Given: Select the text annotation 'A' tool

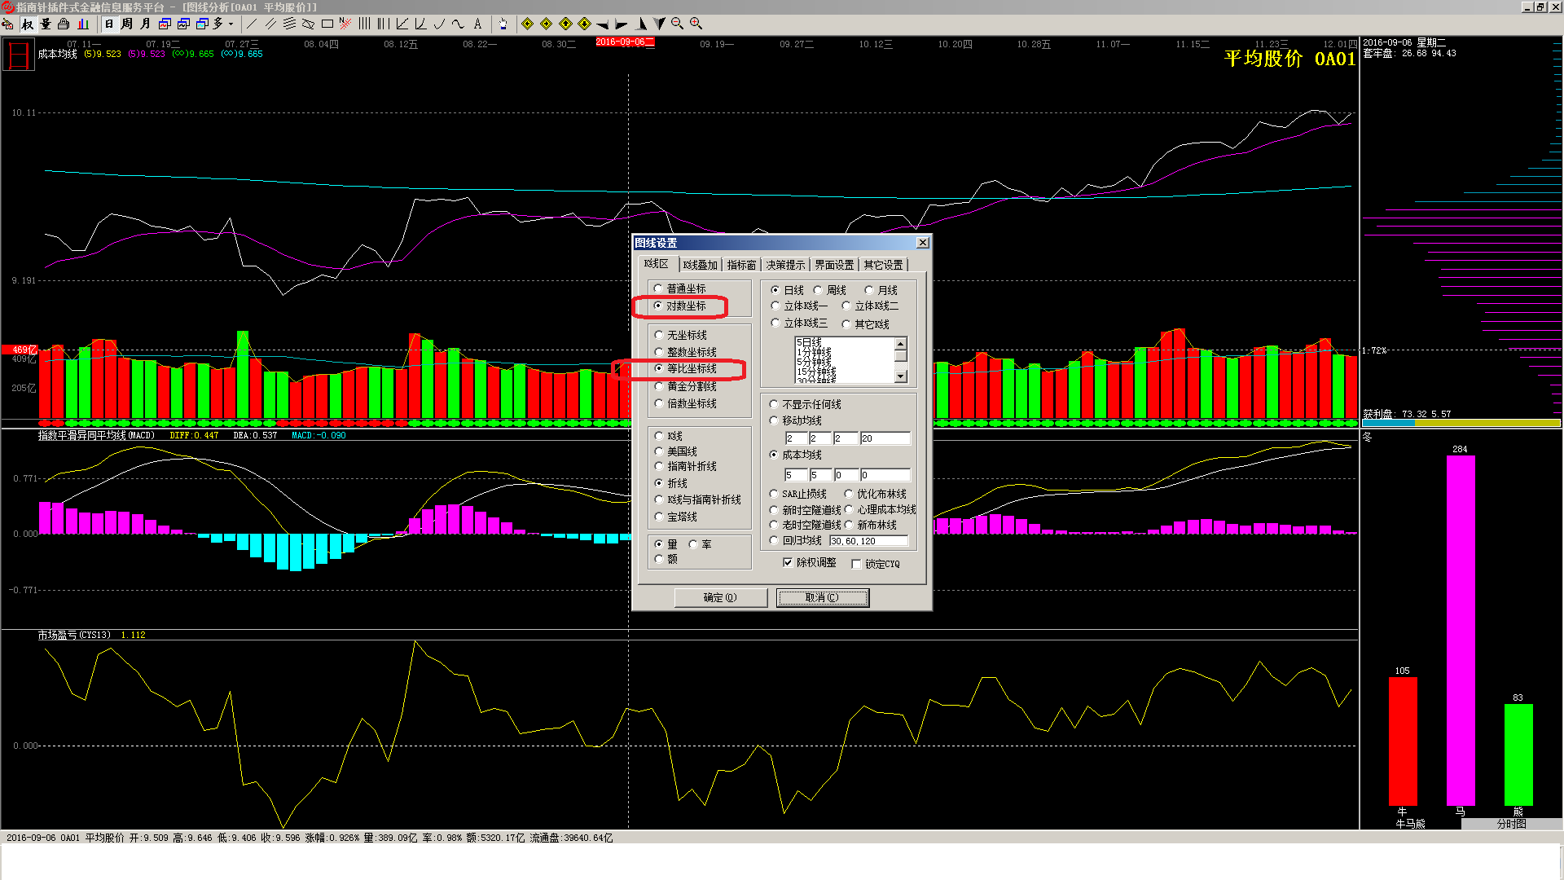Looking at the screenshot, I should click(478, 24).
